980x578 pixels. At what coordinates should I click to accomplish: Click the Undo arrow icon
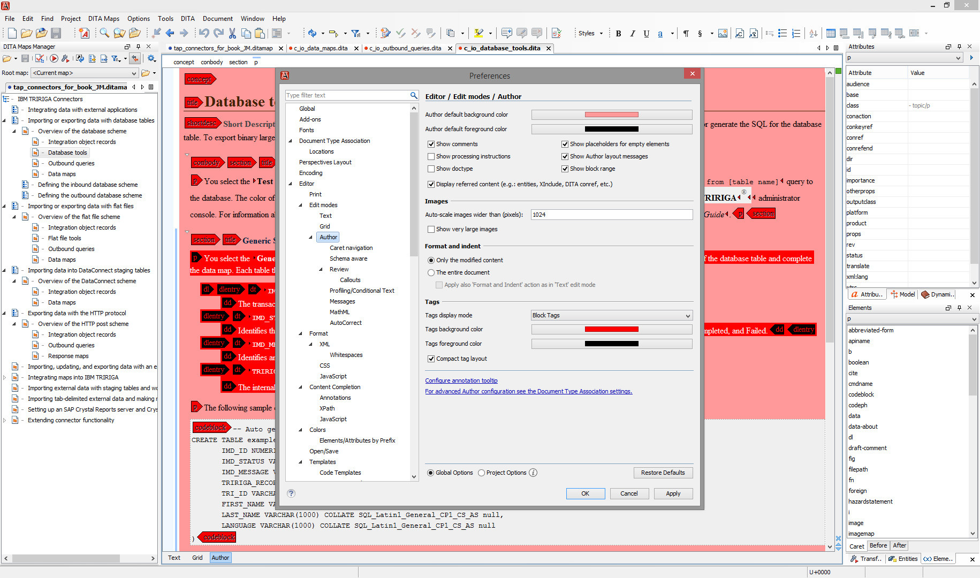[204, 33]
